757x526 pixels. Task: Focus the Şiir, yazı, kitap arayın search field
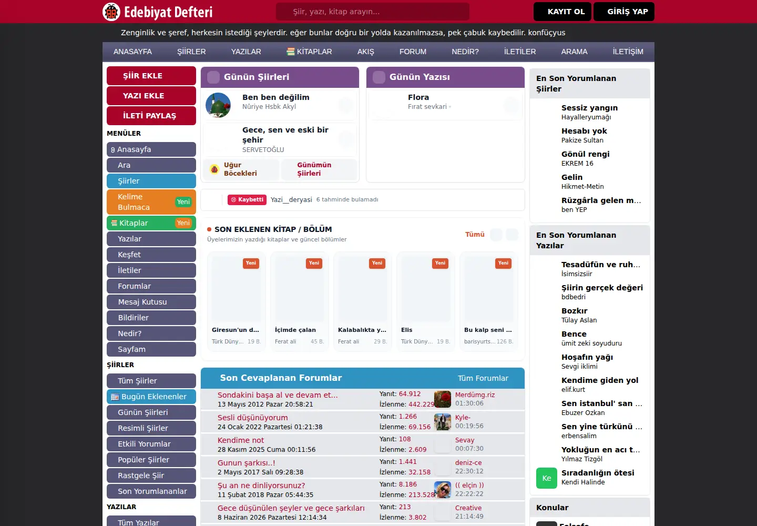point(373,12)
